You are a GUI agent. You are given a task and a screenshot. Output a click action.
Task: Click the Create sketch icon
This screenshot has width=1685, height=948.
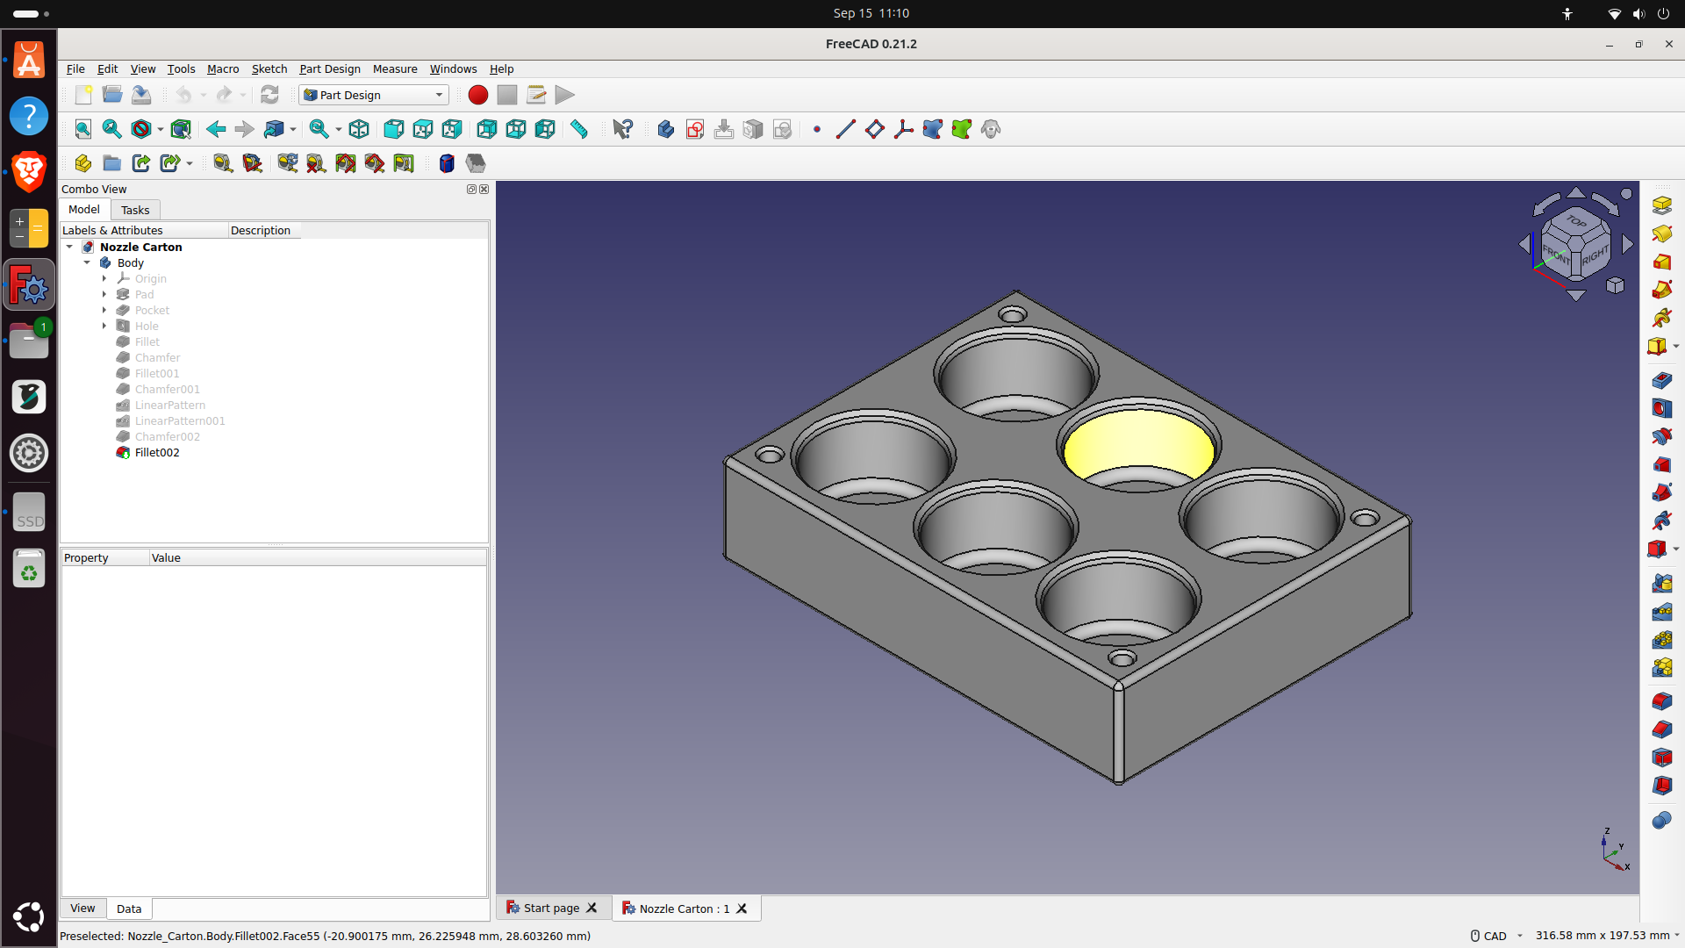[695, 130]
